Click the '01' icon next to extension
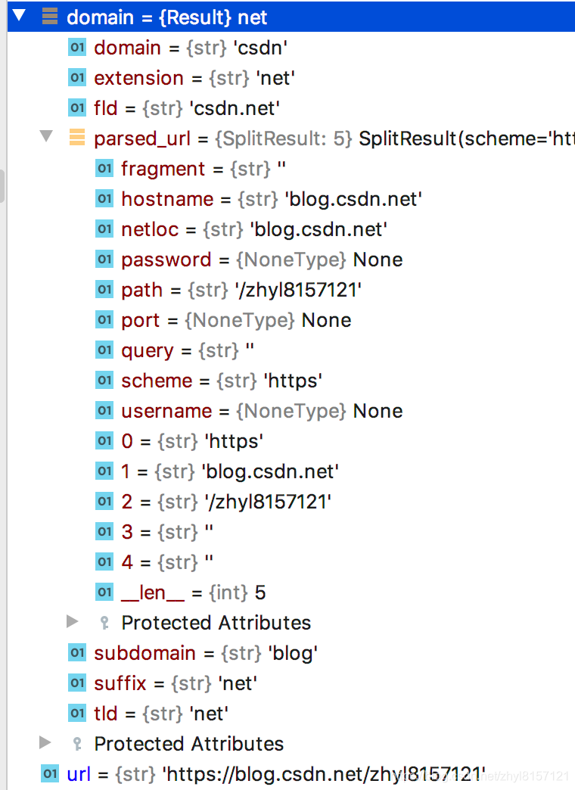This screenshot has width=575, height=790. [x=76, y=77]
